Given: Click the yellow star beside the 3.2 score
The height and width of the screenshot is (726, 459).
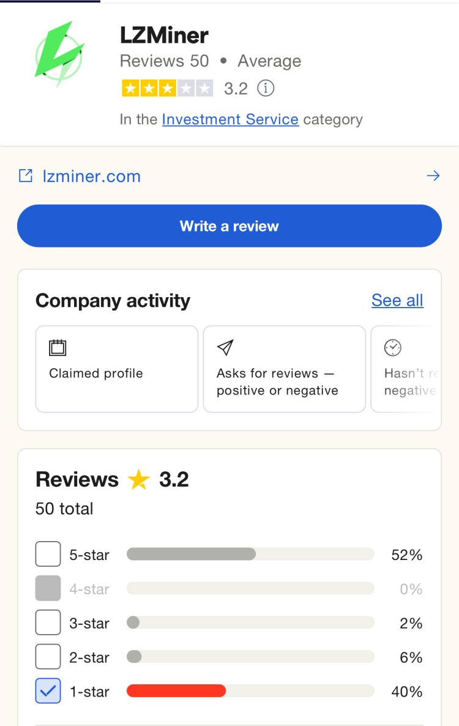Looking at the screenshot, I should (138, 479).
